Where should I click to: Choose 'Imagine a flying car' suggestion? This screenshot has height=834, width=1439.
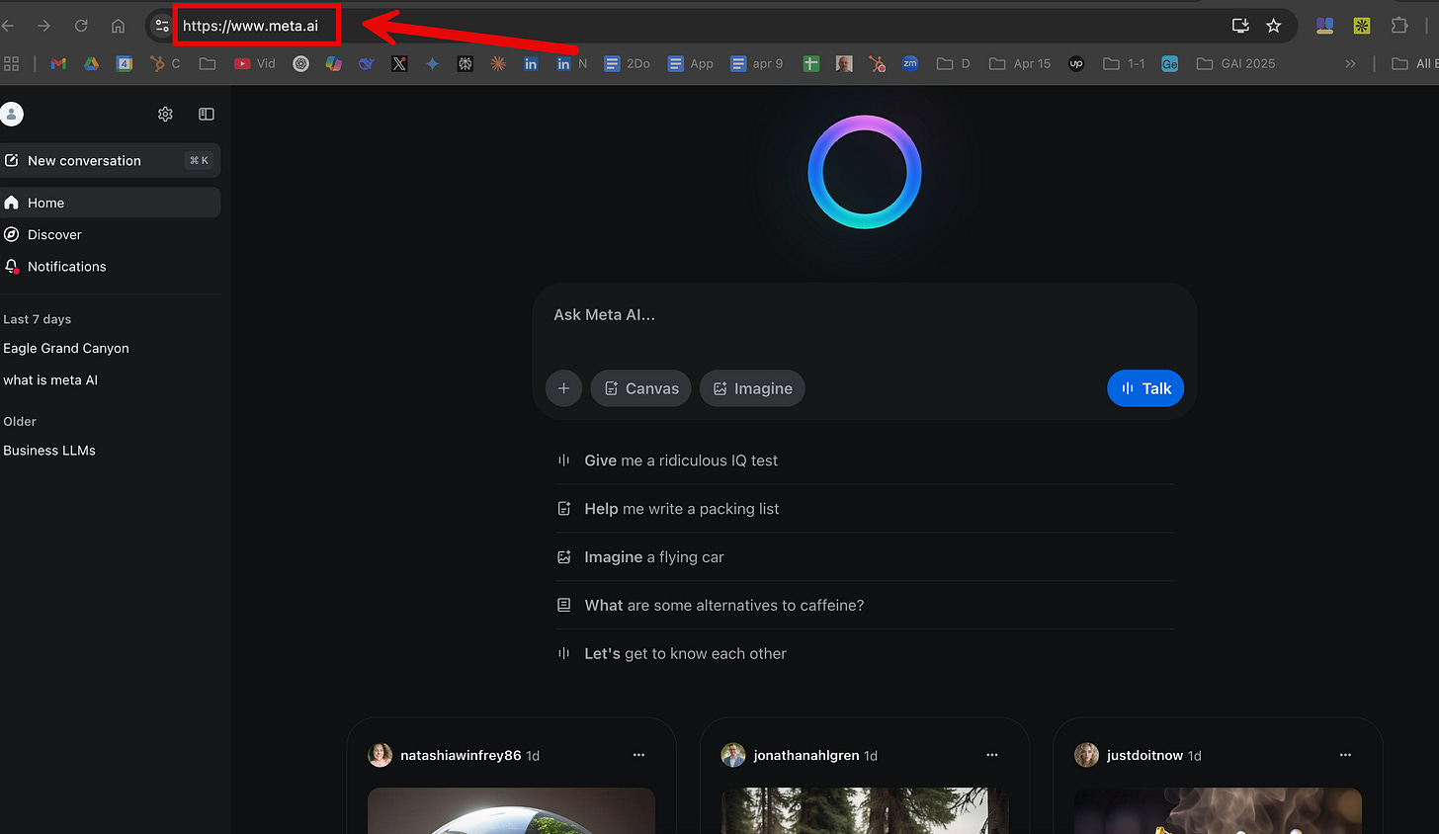pyautogui.click(x=865, y=557)
